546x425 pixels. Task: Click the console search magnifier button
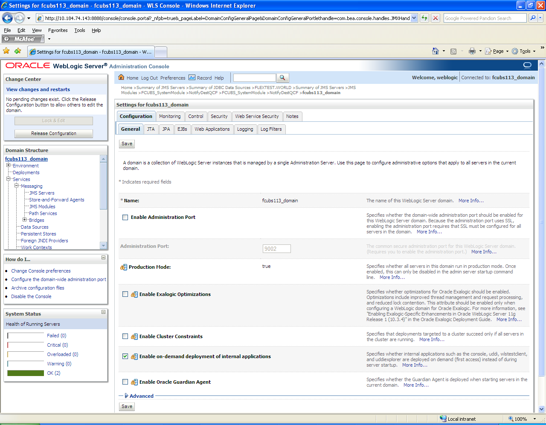pyautogui.click(x=282, y=78)
